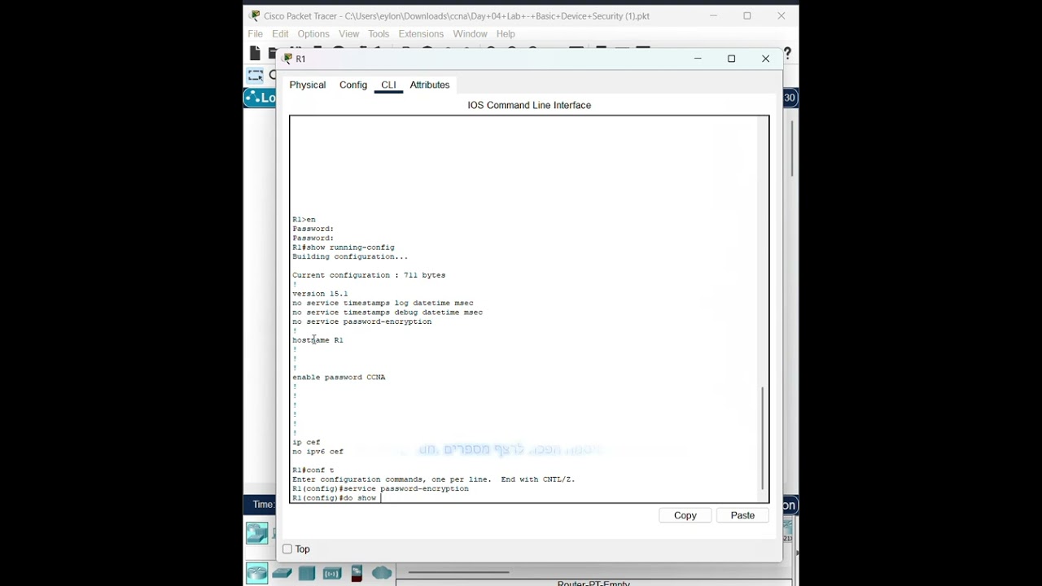1042x586 pixels.
Task: Close the R1 window
Action: [x=765, y=59]
